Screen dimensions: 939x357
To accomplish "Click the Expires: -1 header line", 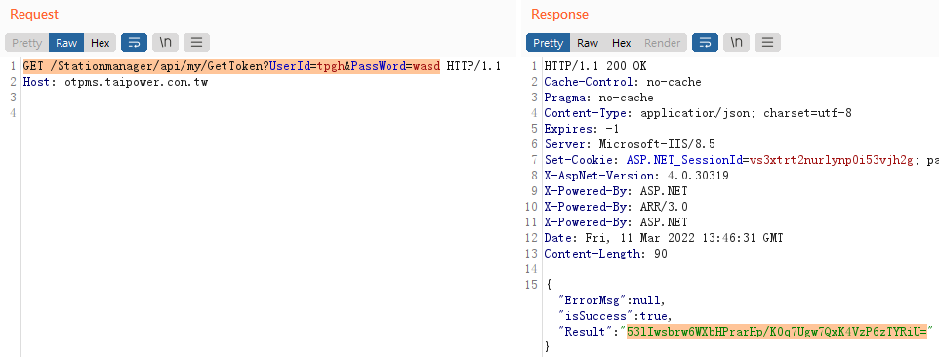I will pos(582,129).
